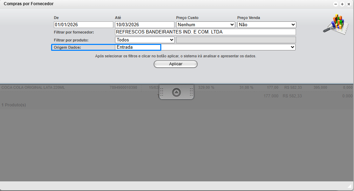Screen dimensions: 354x191
Task: Select COCA COLA ORIGINAL LATA 220ML row
Action: click(177, 88)
